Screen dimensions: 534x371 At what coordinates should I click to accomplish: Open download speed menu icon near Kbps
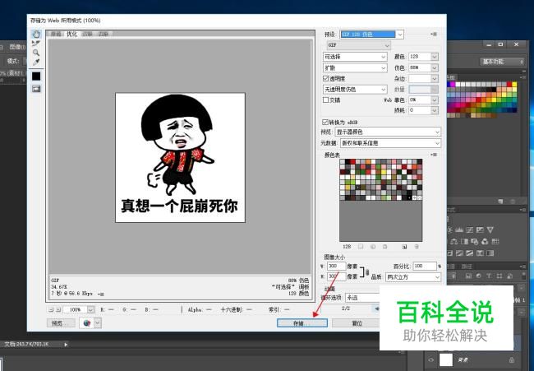pos(101,294)
